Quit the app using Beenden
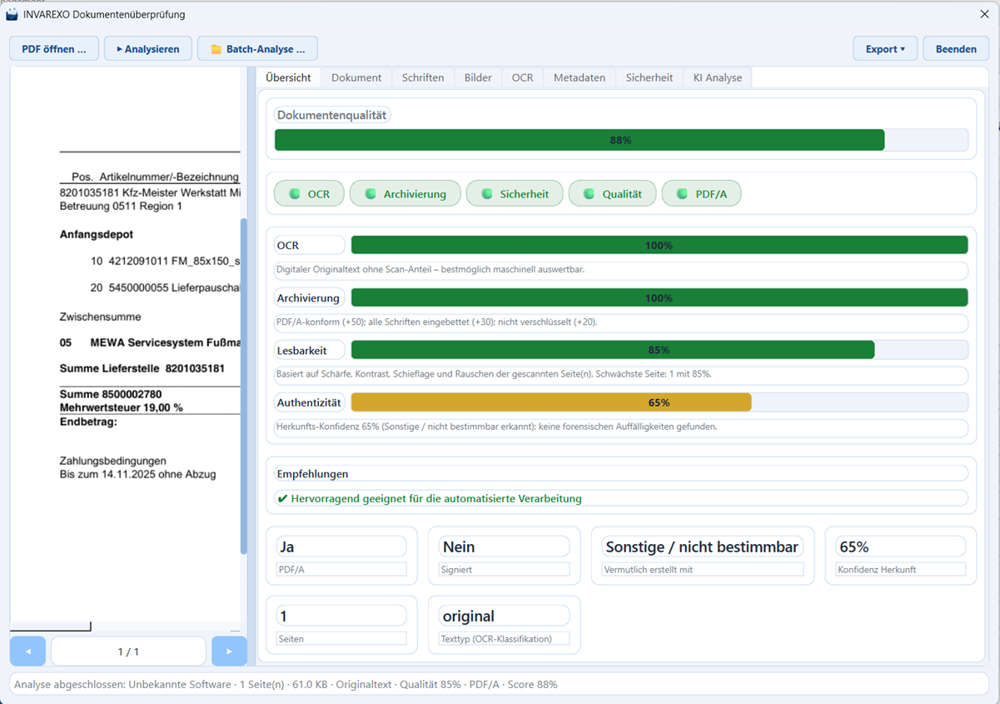Image resolution: width=1000 pixels, height=704 pixels. [x=956, y=49]
